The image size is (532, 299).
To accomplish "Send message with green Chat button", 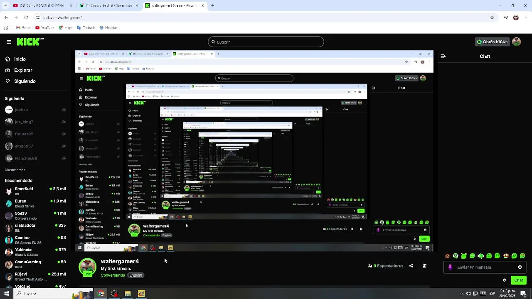I will pos(519,280).
